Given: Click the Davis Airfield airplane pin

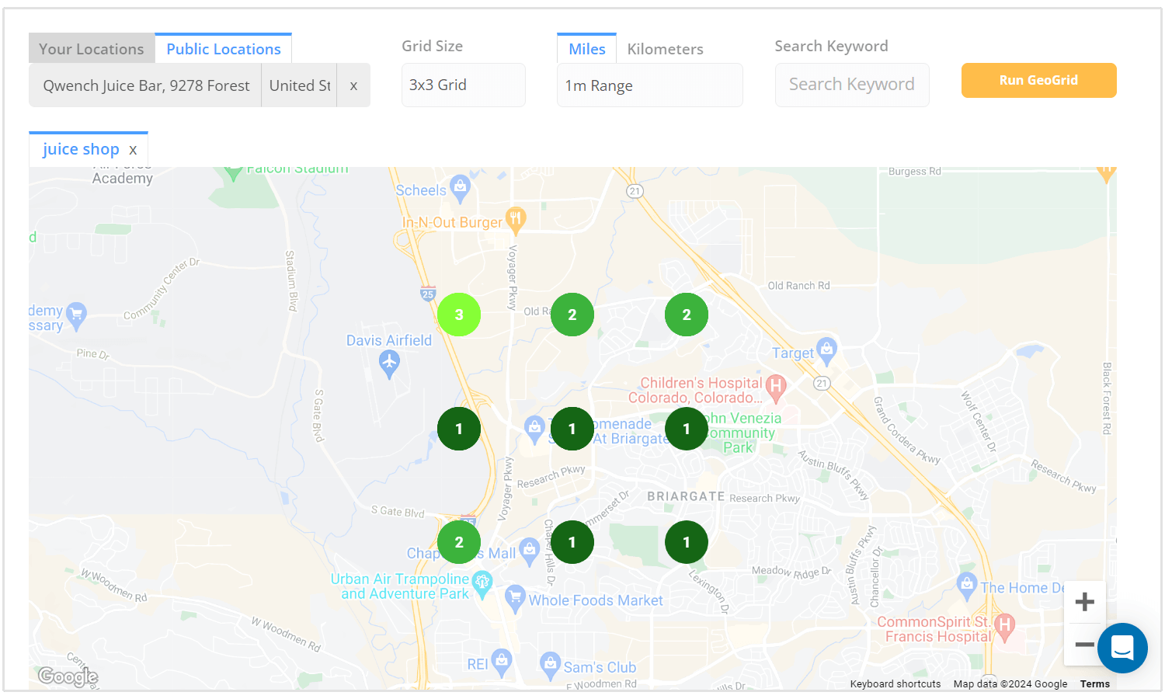Looking at the screenshot, I should (x=389, y=363).
